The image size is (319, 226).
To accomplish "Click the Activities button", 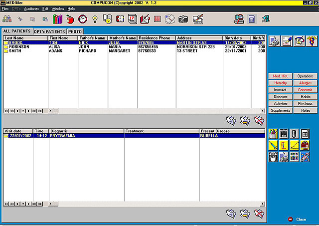I will [280, 103].
